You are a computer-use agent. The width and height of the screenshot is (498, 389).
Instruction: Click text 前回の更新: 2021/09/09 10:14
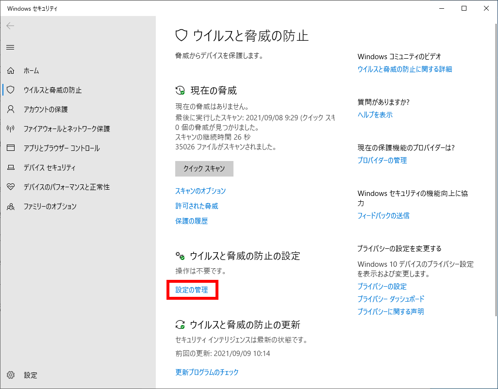[x=223, y=354]
